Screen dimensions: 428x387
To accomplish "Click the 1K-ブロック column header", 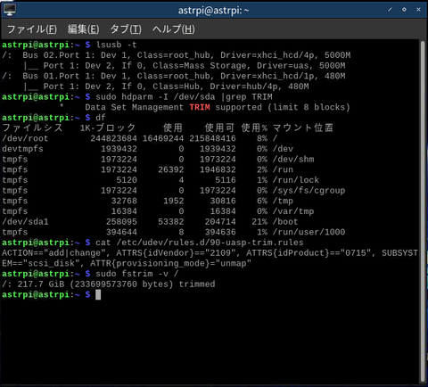I will click(x=108, y=128).
